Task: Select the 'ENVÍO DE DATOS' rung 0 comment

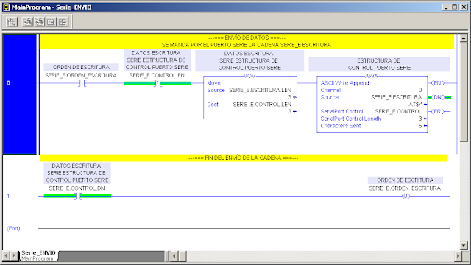Action: coord(247,41)
